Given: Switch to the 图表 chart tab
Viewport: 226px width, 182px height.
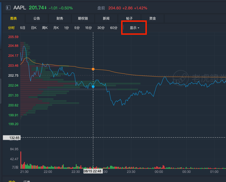Looking at the screenshot, I should pos(14,18).
